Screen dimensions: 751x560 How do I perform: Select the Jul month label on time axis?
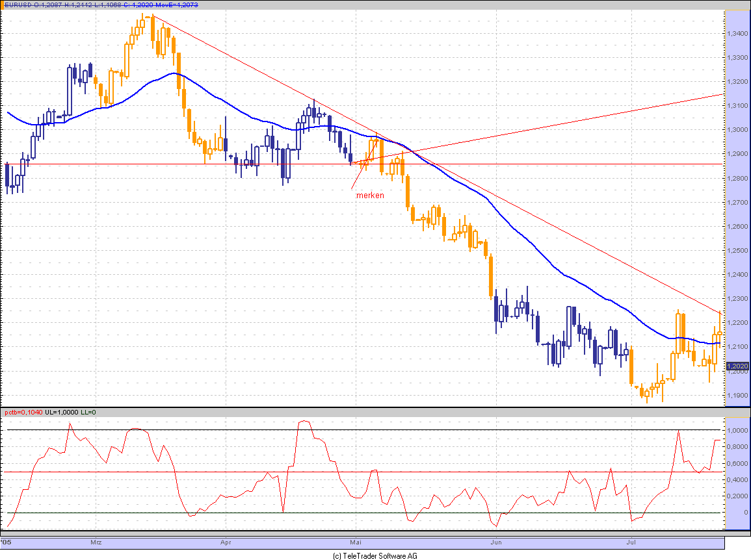[x=631, y=541]
